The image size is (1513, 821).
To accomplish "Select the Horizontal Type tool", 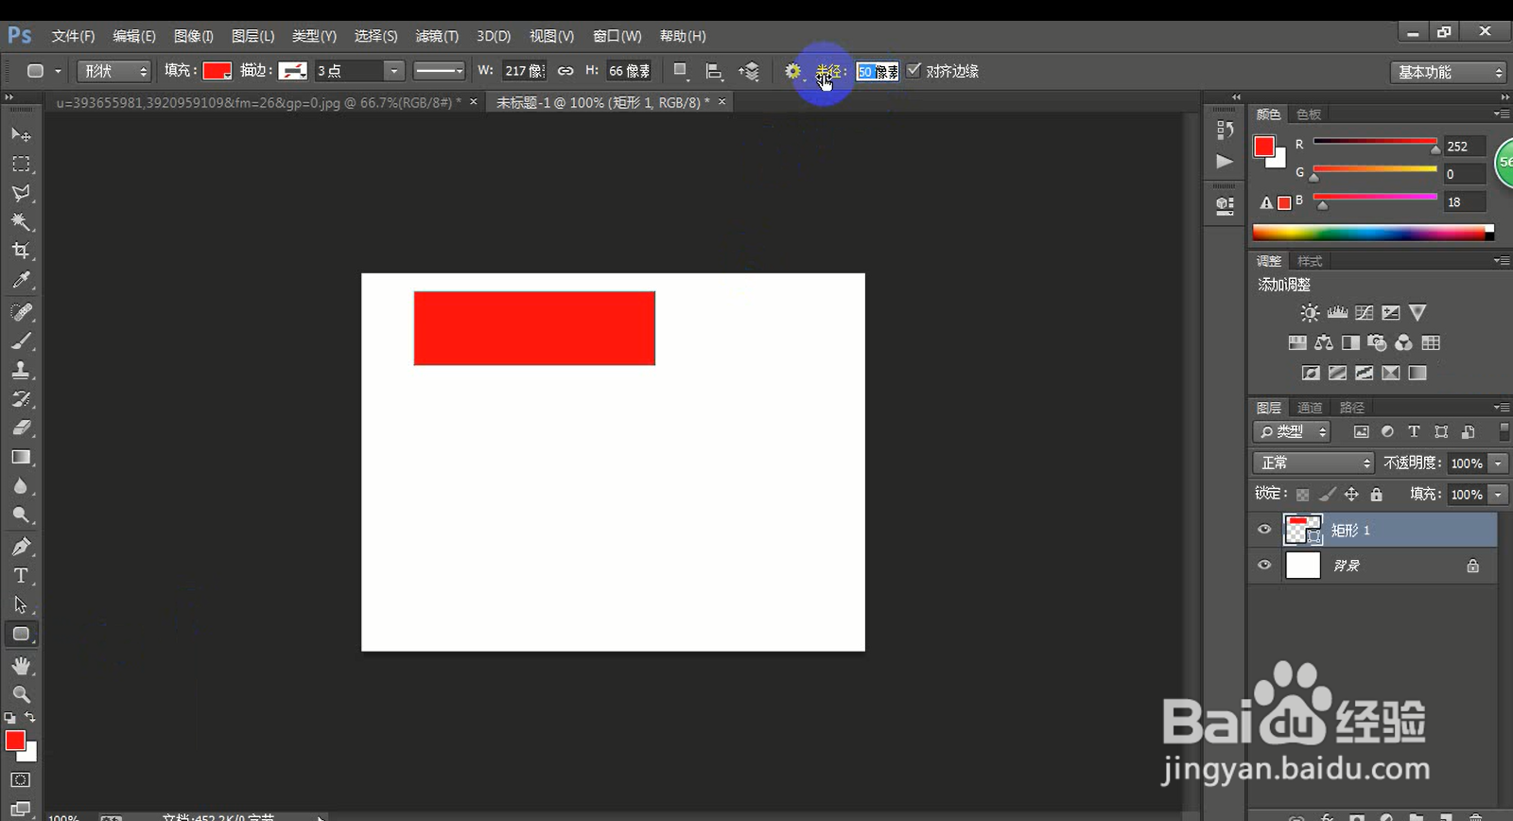I will pos(21,575).
